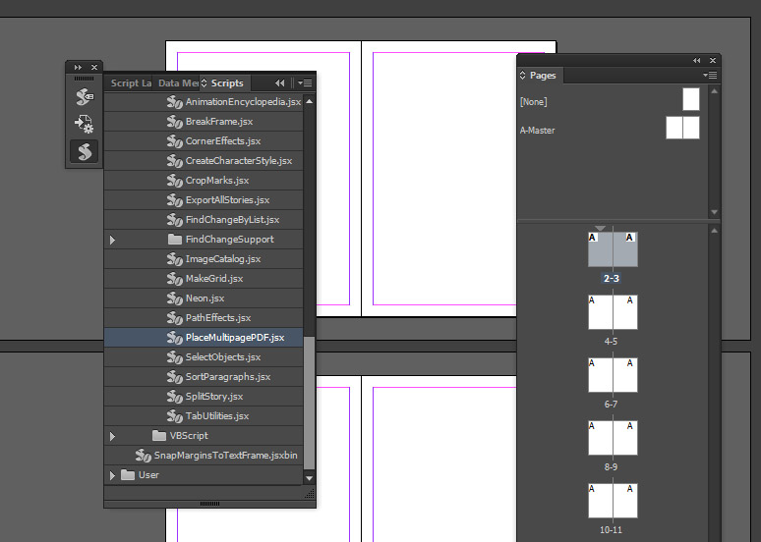Select SortParagraphs.jsx script
Image resolution: width=761 pixels, height=542 pixels.
pyautogui.click(x=204, y=377)
